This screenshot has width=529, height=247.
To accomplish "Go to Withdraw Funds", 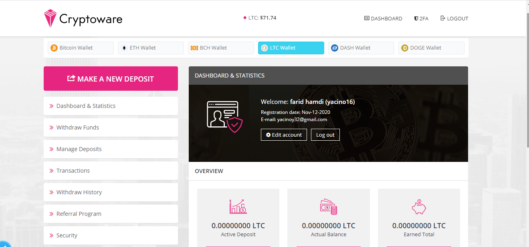I will pyautogui.click(x=111, y=127).
